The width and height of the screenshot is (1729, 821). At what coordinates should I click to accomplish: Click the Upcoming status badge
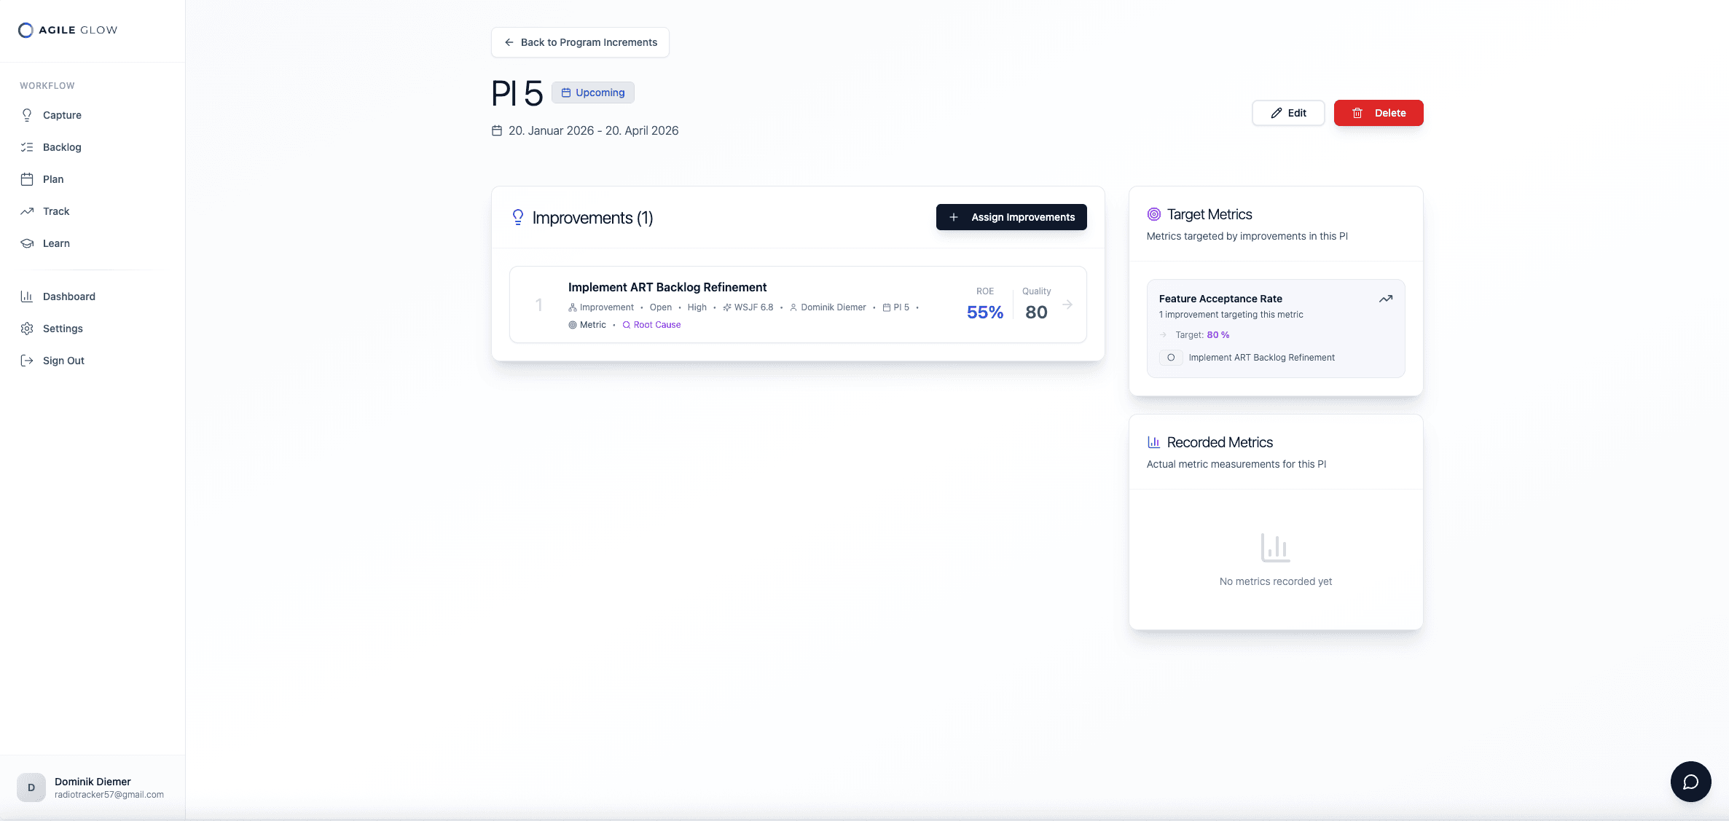coord(592,93)
